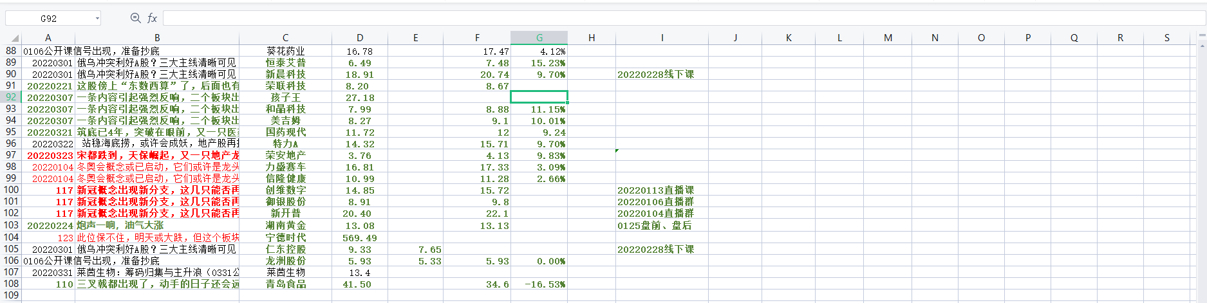Image resolution: width=1207 pixels, height=303 pixels.
Task: Click cell containing 国药现代
Action: pos(285,132)
